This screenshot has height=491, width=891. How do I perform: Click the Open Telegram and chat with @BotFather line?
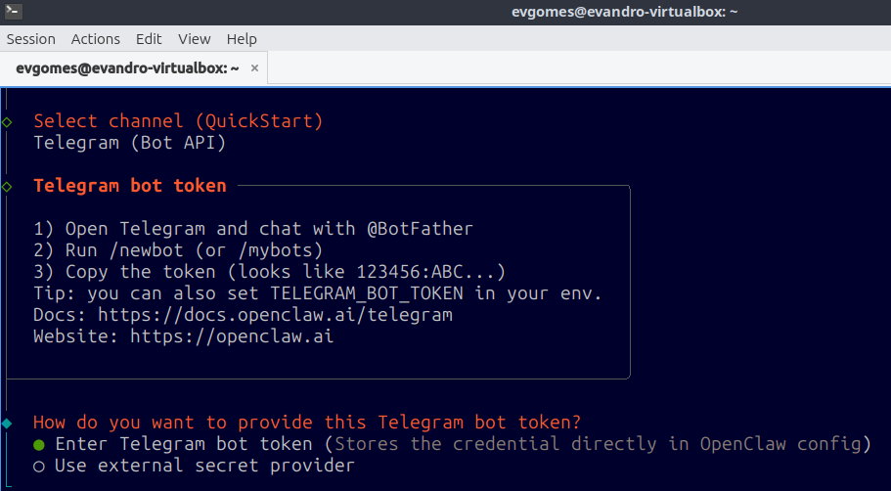click(253, 229)
